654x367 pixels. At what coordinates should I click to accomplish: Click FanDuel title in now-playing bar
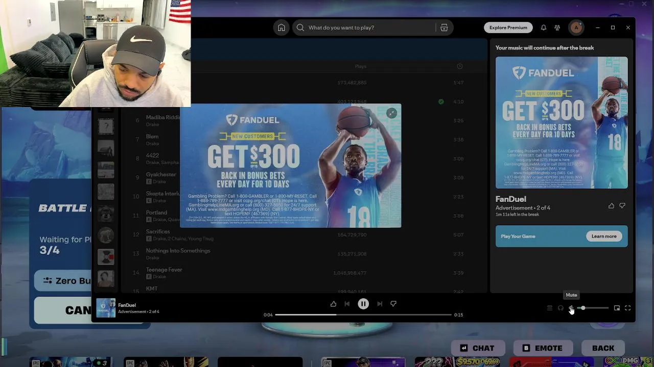127,305
